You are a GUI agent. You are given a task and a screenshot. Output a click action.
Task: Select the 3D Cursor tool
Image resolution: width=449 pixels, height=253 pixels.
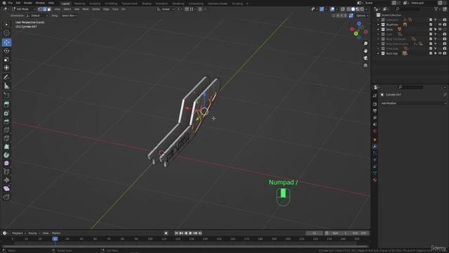pyautogui.click(x=6, y=33)
